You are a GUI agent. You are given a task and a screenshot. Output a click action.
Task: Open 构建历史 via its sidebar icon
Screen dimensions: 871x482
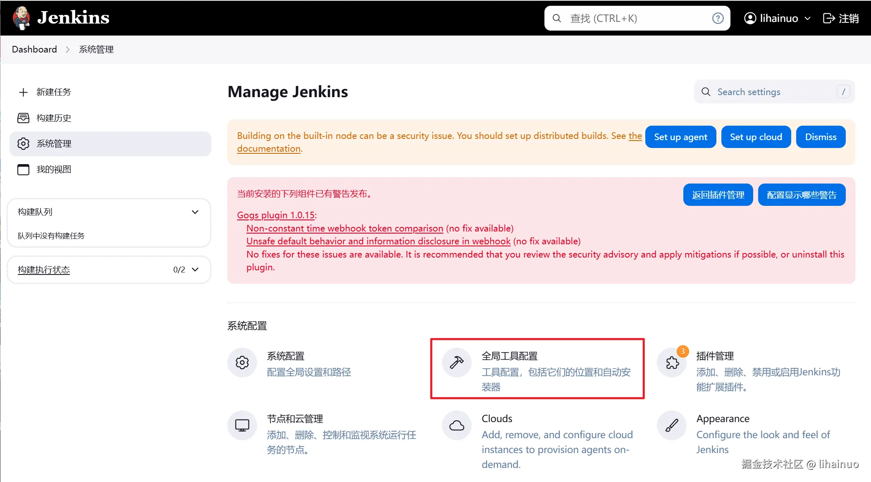[23, 118]
